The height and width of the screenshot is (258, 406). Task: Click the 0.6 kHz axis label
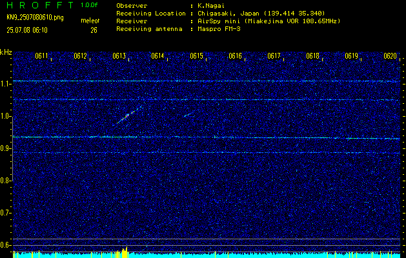[6, 245]
